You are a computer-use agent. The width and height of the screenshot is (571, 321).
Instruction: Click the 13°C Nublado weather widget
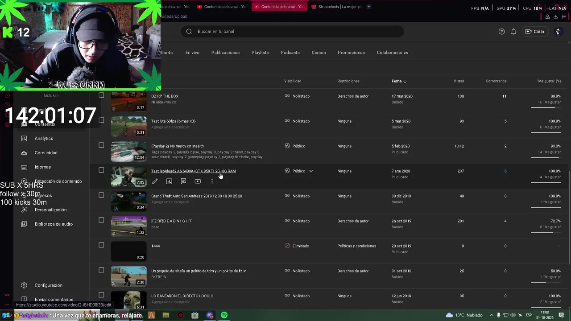click(x=464, y=315)
